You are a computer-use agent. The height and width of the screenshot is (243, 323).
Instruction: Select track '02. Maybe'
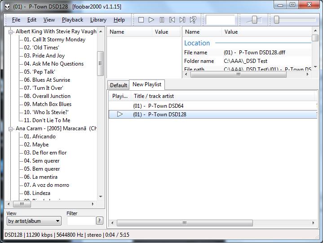(x=36, y=145)
